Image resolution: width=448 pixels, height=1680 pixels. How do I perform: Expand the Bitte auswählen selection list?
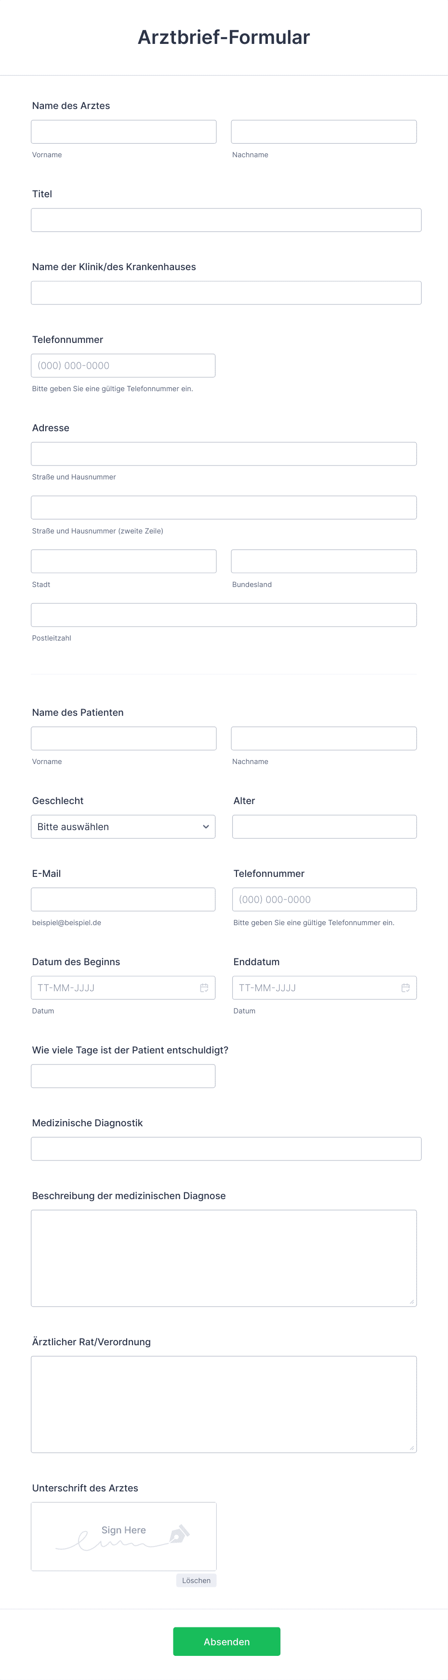(x=123, y=826)
